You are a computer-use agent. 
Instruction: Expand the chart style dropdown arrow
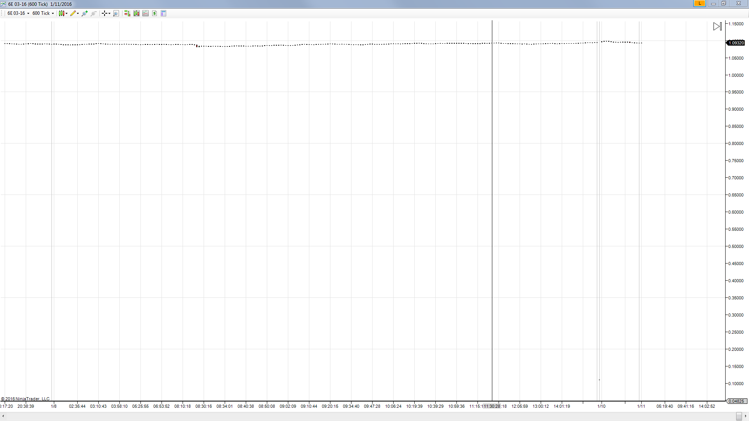[67, 13]
